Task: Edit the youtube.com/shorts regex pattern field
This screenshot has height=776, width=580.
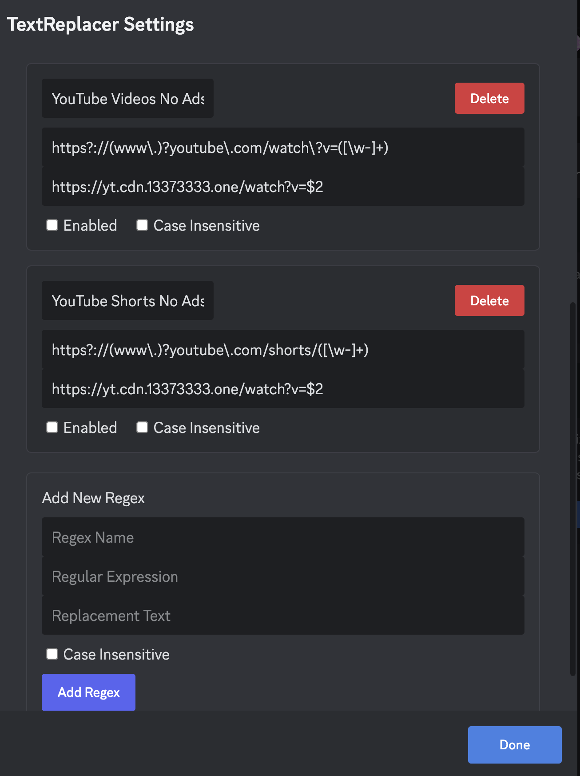Action: [283, 349]
